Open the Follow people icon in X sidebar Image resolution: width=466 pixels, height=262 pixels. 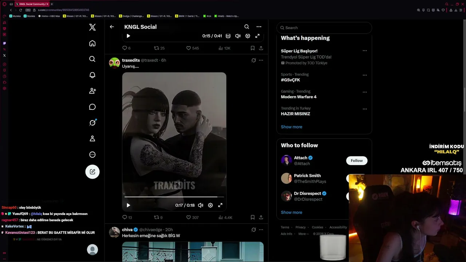tap(92, 91)
